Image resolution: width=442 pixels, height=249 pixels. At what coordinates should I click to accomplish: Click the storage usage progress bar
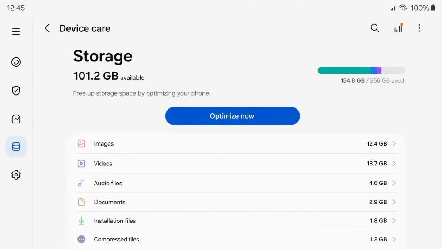tap(361, 70)
